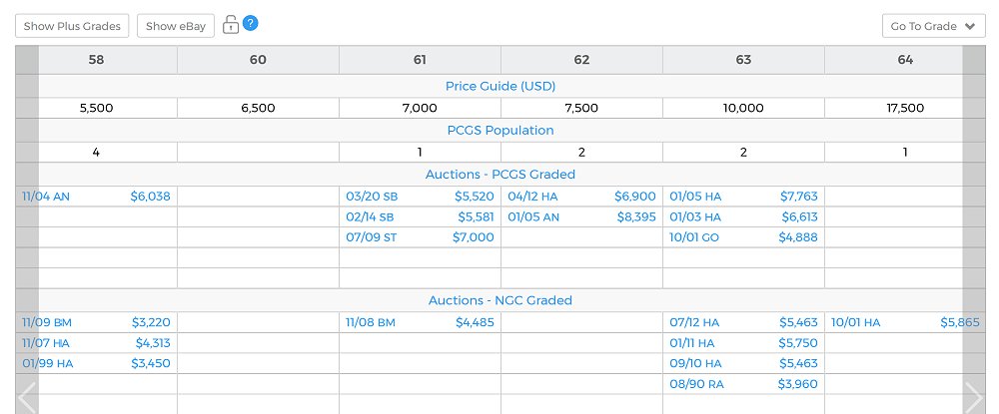Toggle Show eBay listings

(175, 26)
